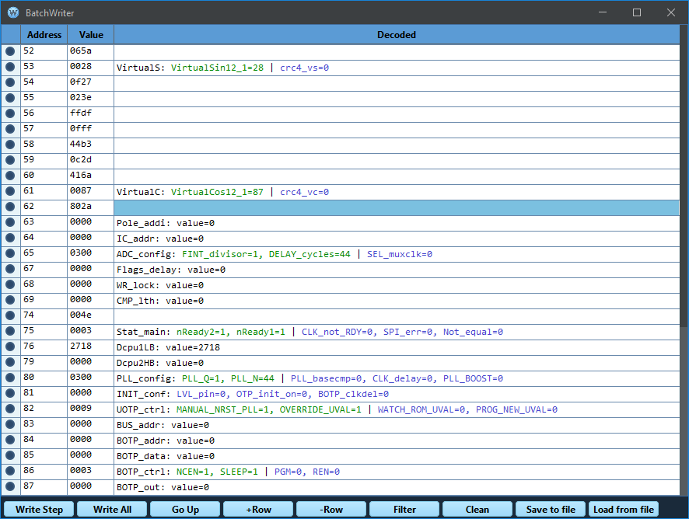Click decoded text Pole_addi: value=0
Screen dimensions: 689x519
point(165,223)
